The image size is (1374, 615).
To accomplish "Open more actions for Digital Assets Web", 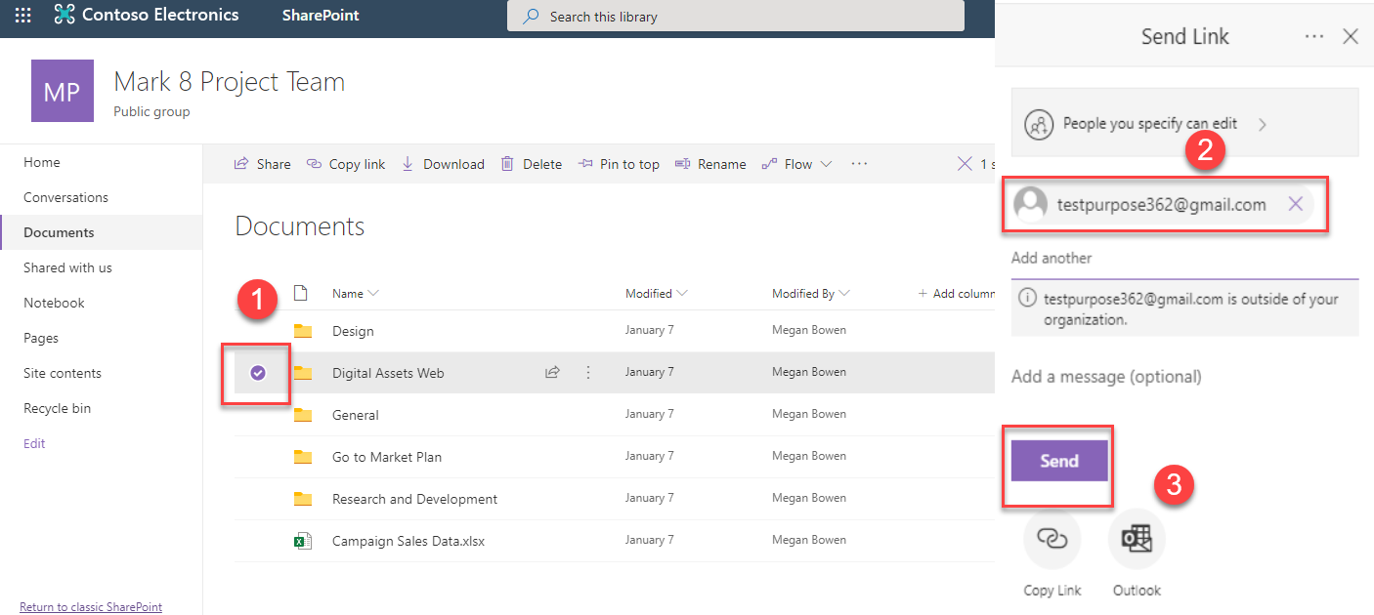I will pos(588,372).
